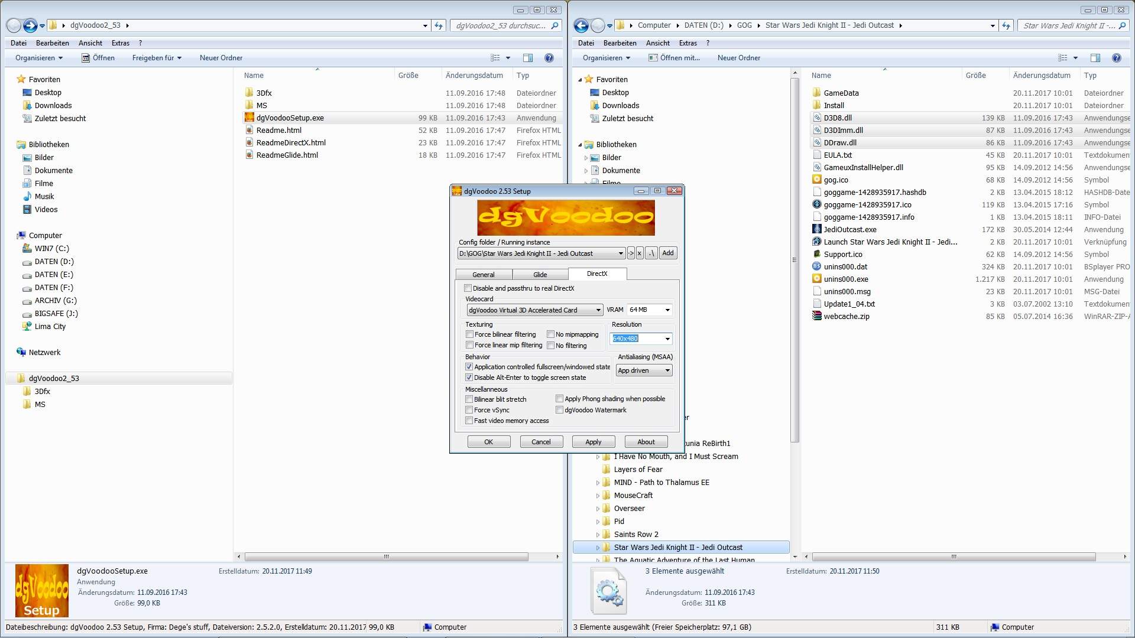1135x638 pixels.
Task: Click the ReadmeGlide.html file icon
Action: [x=249, y=155]
